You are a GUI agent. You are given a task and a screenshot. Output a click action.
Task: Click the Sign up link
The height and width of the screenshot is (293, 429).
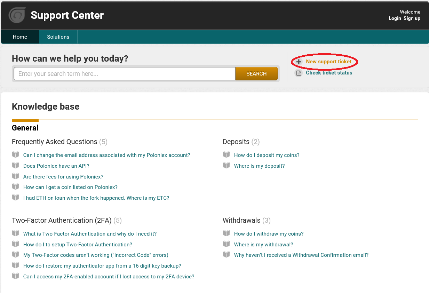coord(412,18)
